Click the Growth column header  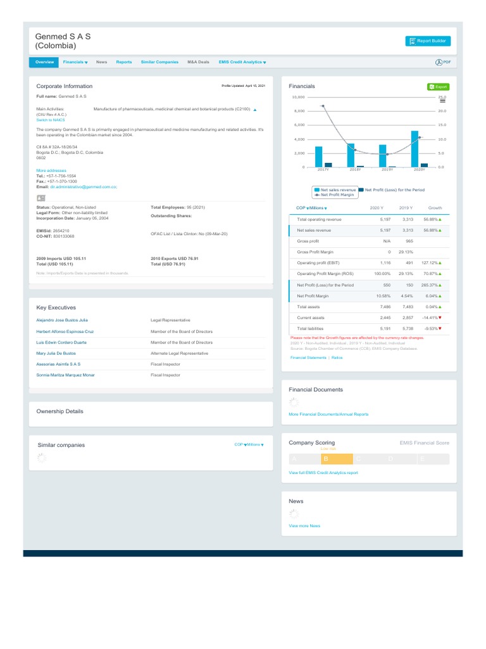coord(435,208)
